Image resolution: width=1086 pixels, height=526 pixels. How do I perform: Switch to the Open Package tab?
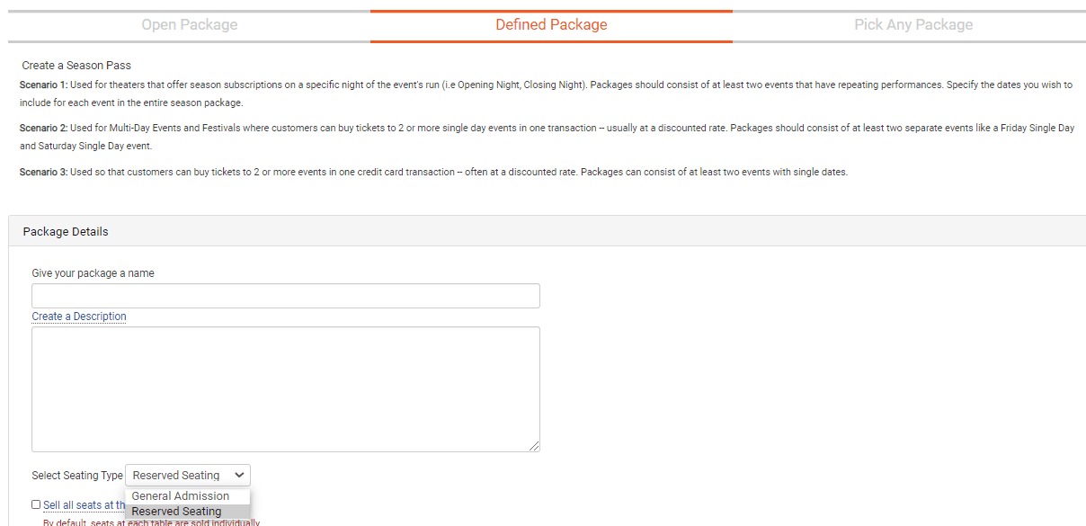pyautogui.click(x=189, y=25)
